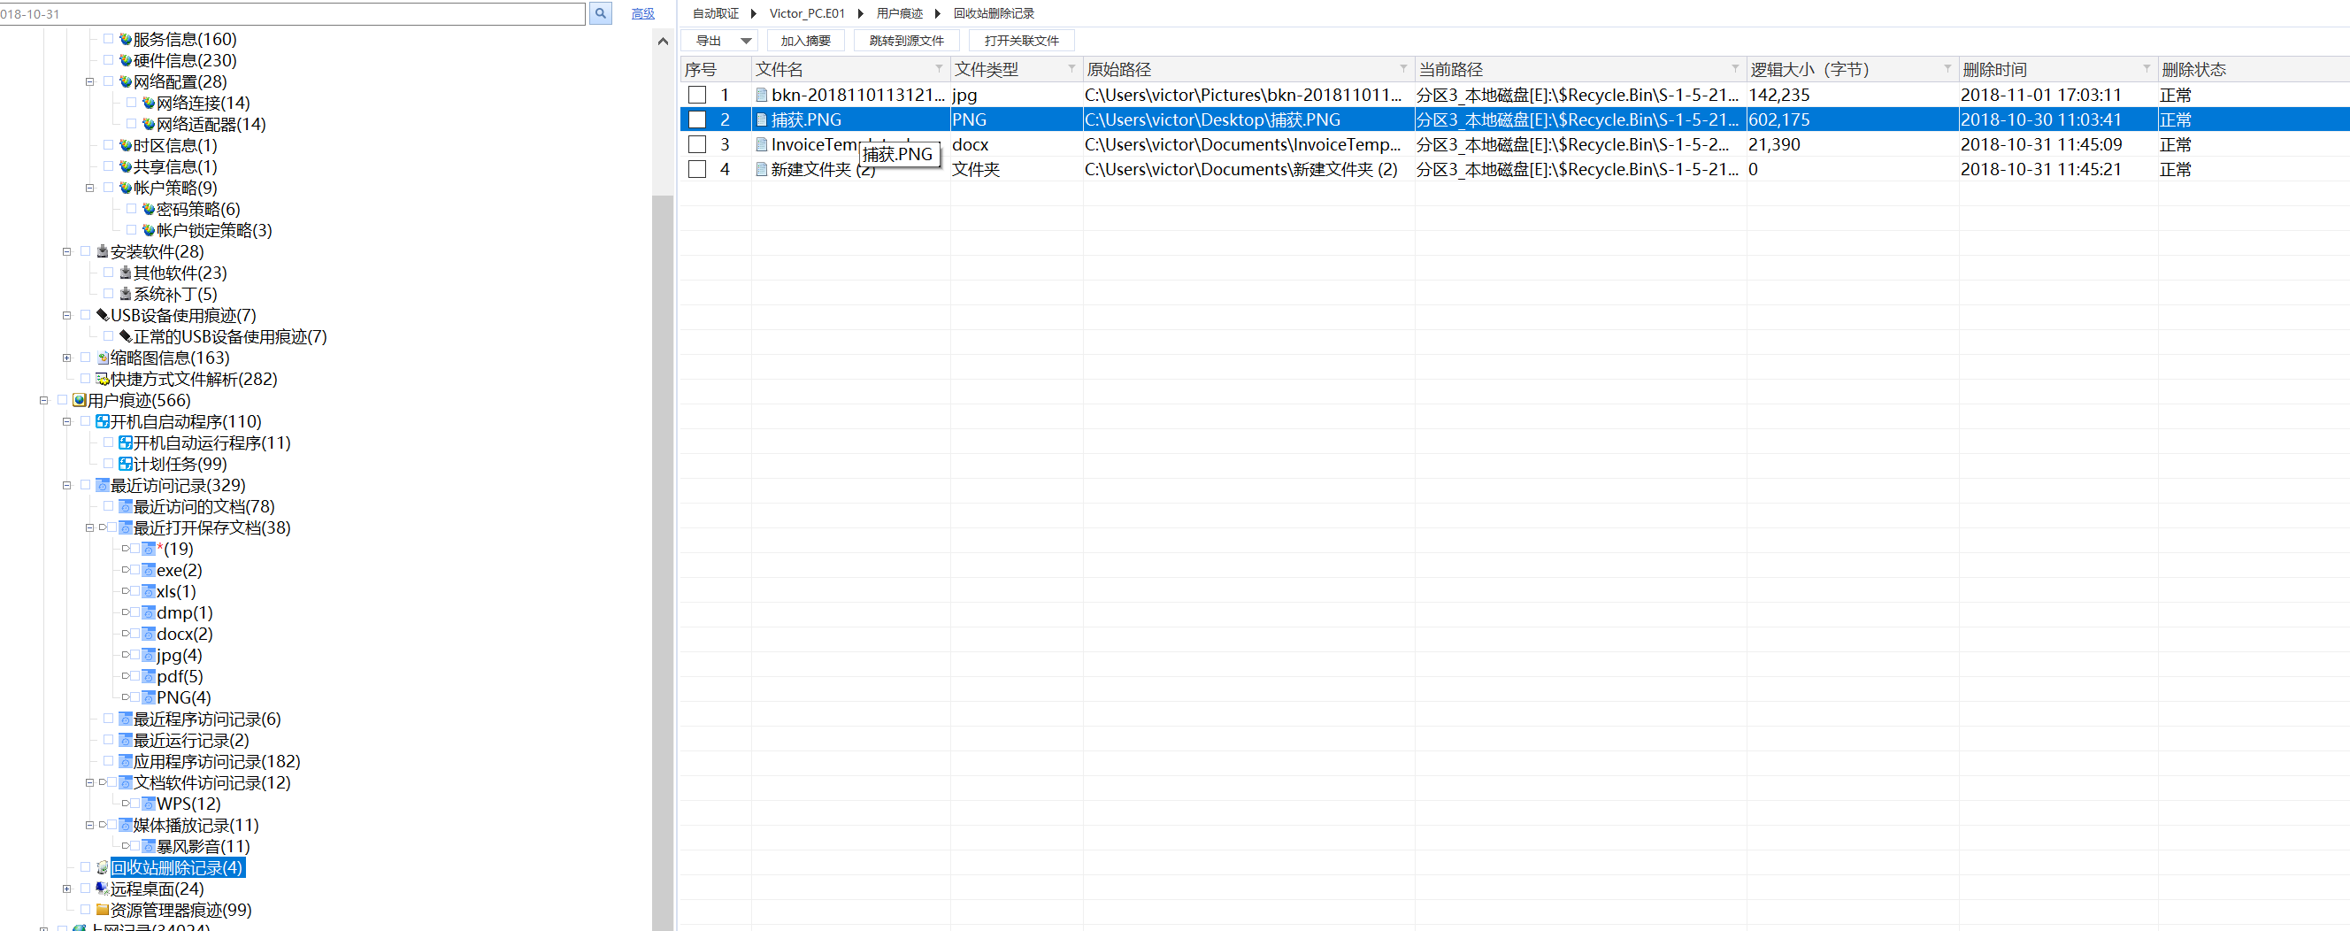This screenshot has height=931, width=2350.
Task: Click the 安装软件 tree node icon
Action: pyautogui.click(x=102, y=252)
